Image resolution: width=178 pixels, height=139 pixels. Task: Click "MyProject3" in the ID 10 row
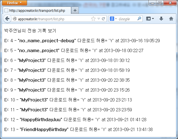[34, 100]
